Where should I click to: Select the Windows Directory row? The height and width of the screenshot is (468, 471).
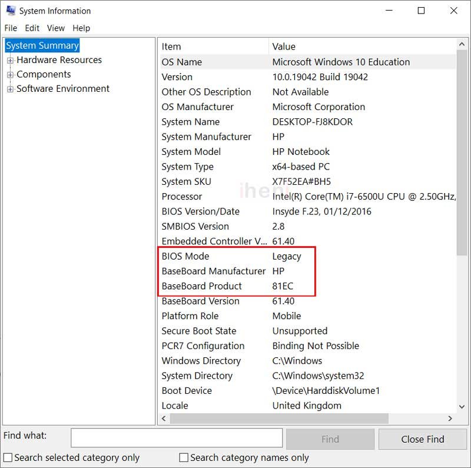click(x=307, y=361)
